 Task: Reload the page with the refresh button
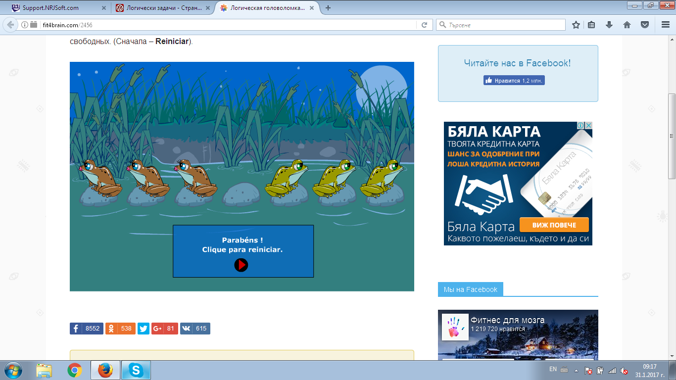pyautogui.click(x=424, y=25)
